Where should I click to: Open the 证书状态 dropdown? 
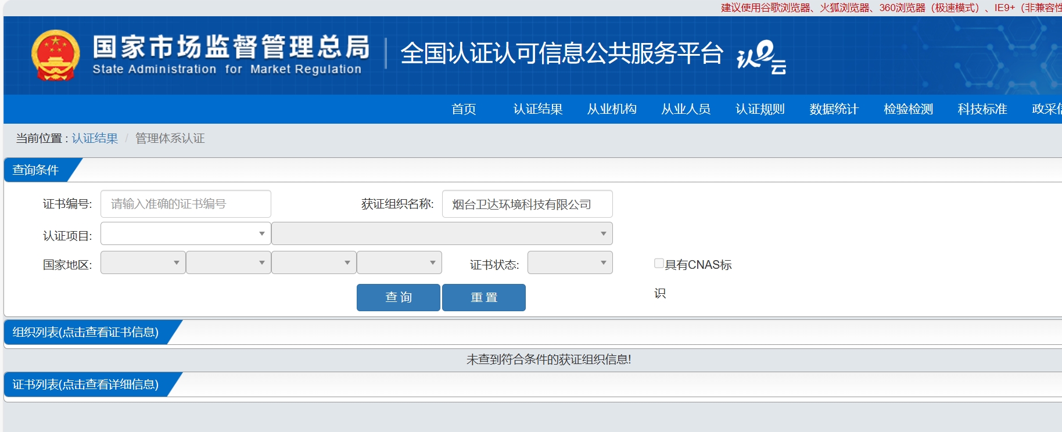click(570, 262)
